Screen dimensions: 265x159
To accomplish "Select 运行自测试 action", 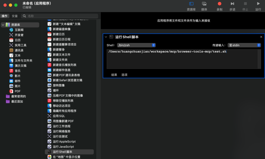I will click(x=60, y=136).
